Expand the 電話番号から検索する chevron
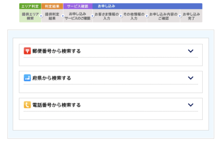 [x=191, y=105]
